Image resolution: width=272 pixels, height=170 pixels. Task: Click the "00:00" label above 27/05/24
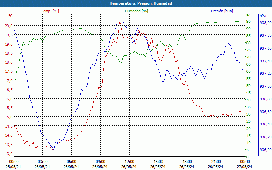[245, 161]
